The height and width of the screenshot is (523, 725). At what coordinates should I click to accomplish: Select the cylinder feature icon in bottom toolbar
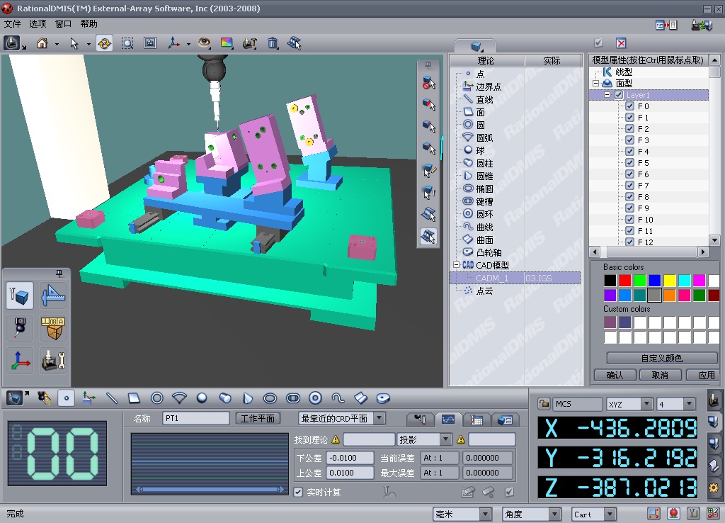click(x=225, y=398)
